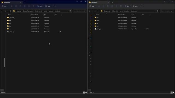Select the bim folder in the addons-path window
Image resolution: width=175 pixels, height=98 pixels.
[x=9, y=20]
